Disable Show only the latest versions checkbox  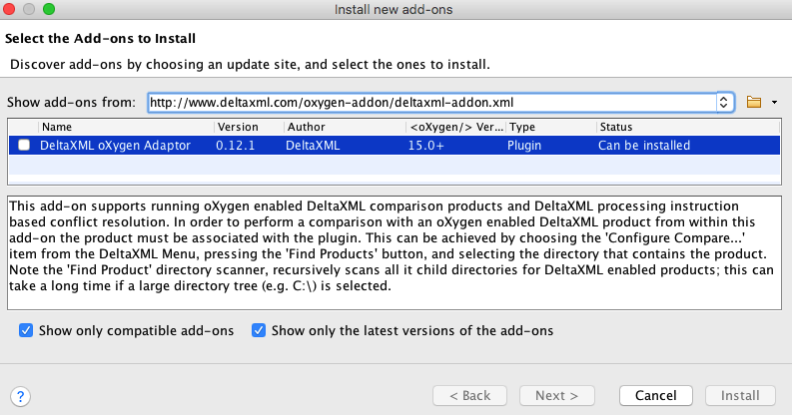coord(259,330)
